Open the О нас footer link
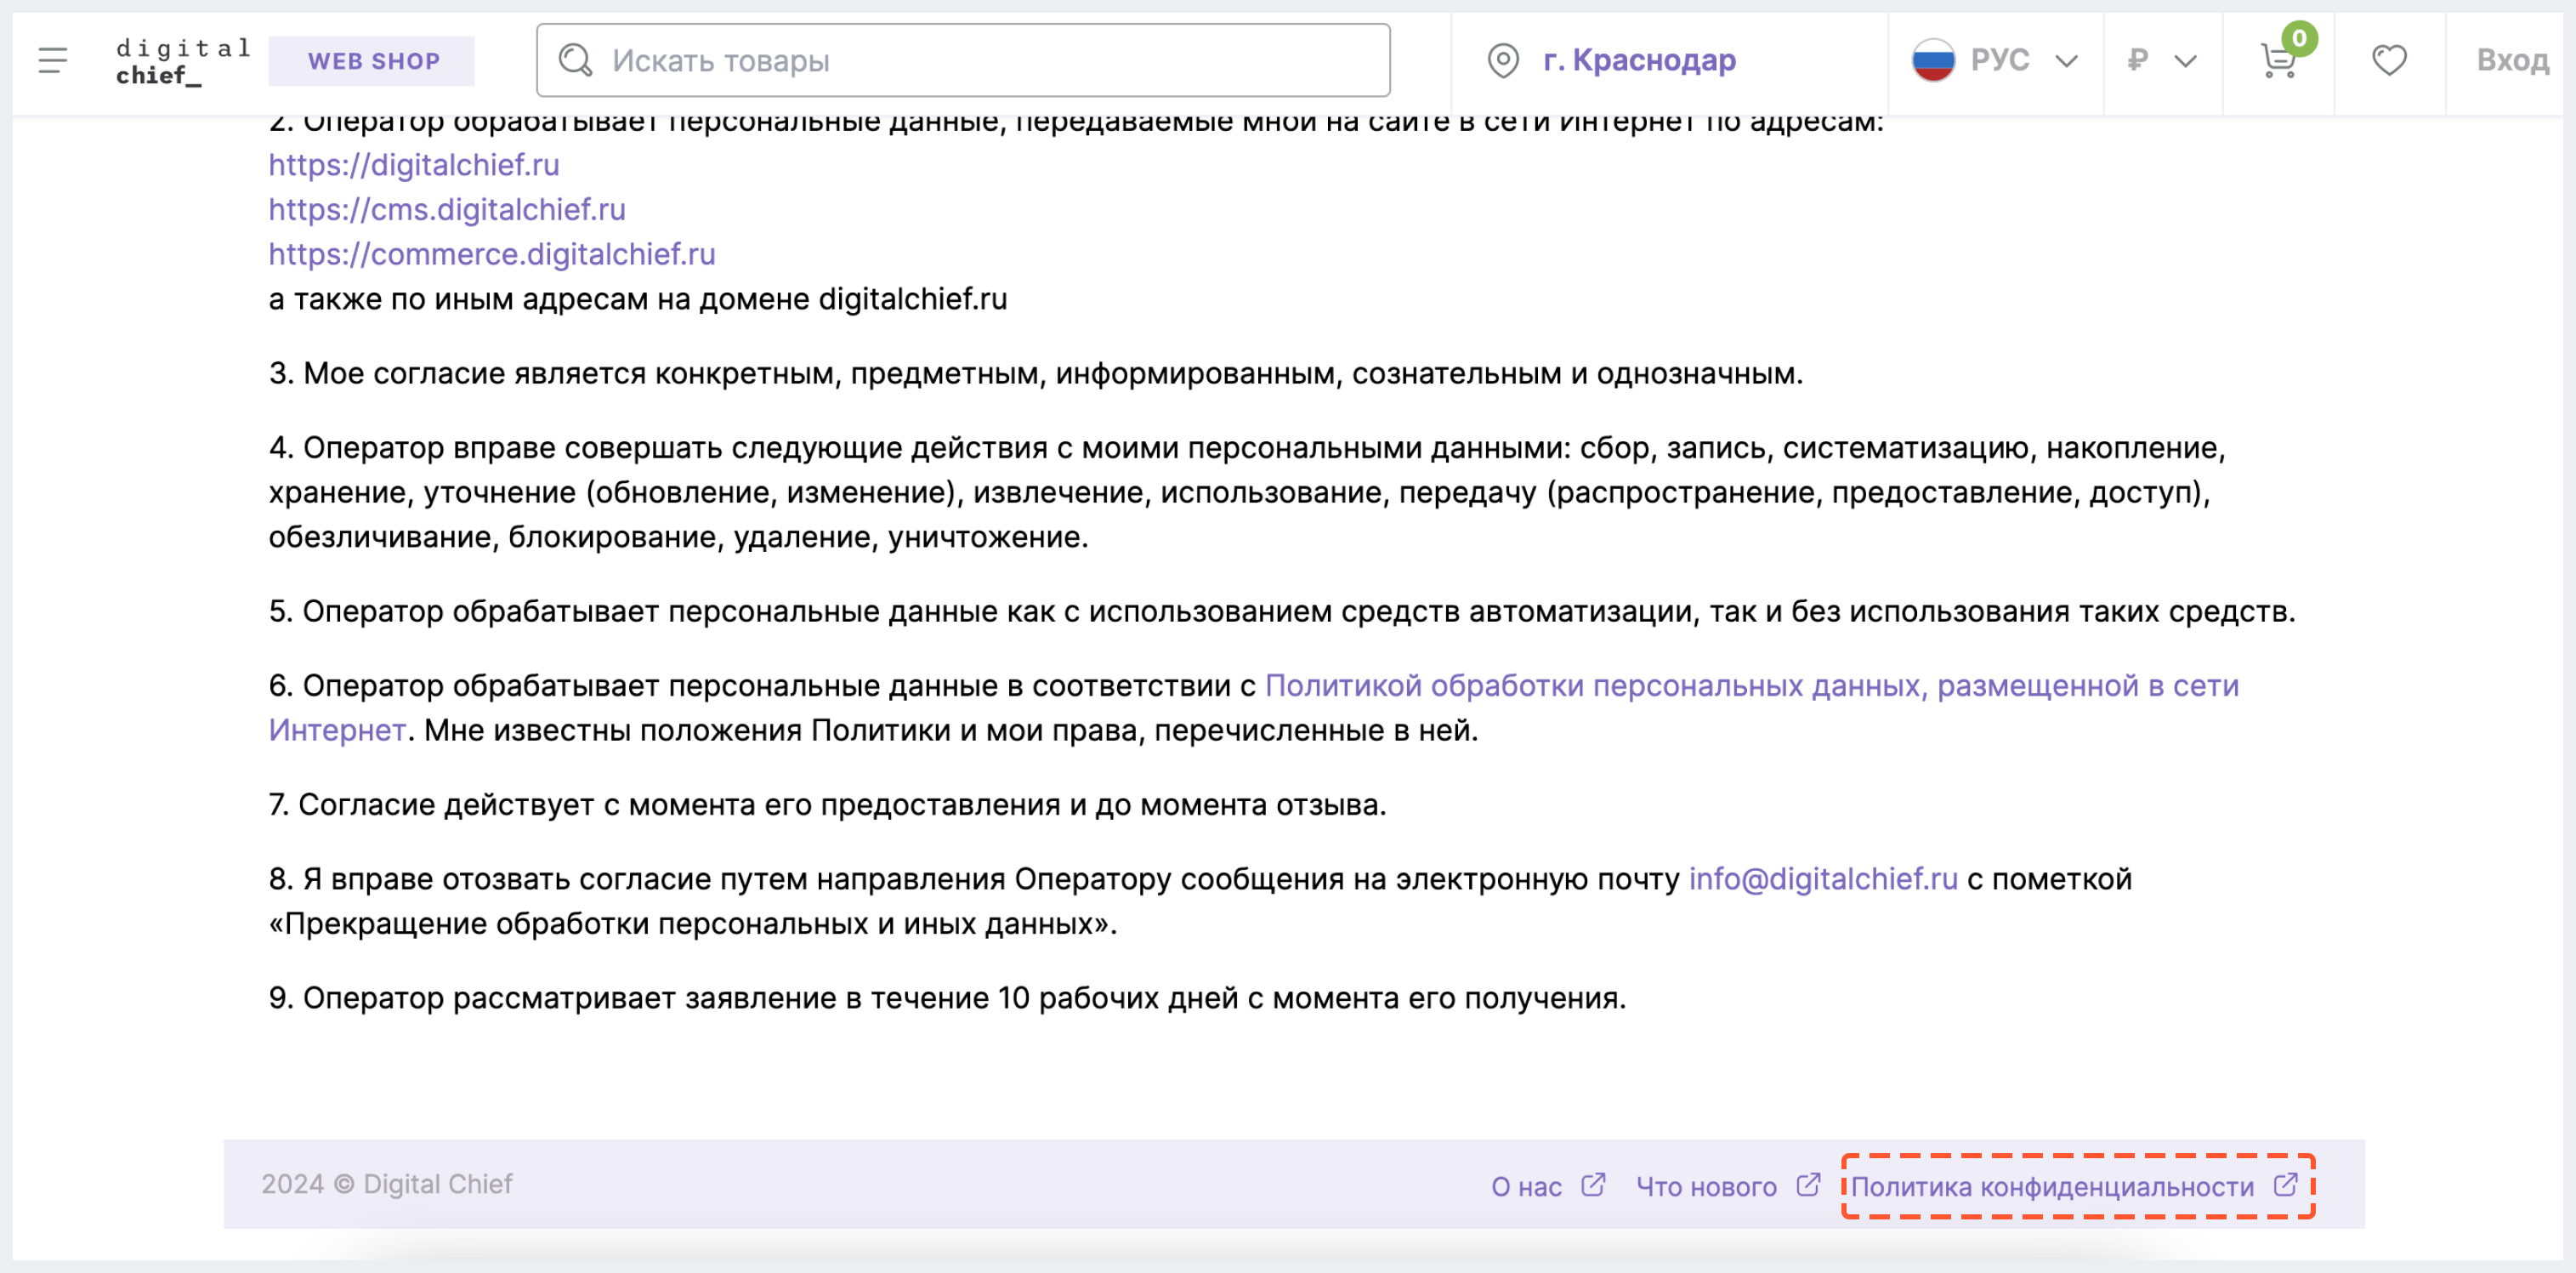Viewport: 2576px width, 1273px height. tap(1526, 1187)
